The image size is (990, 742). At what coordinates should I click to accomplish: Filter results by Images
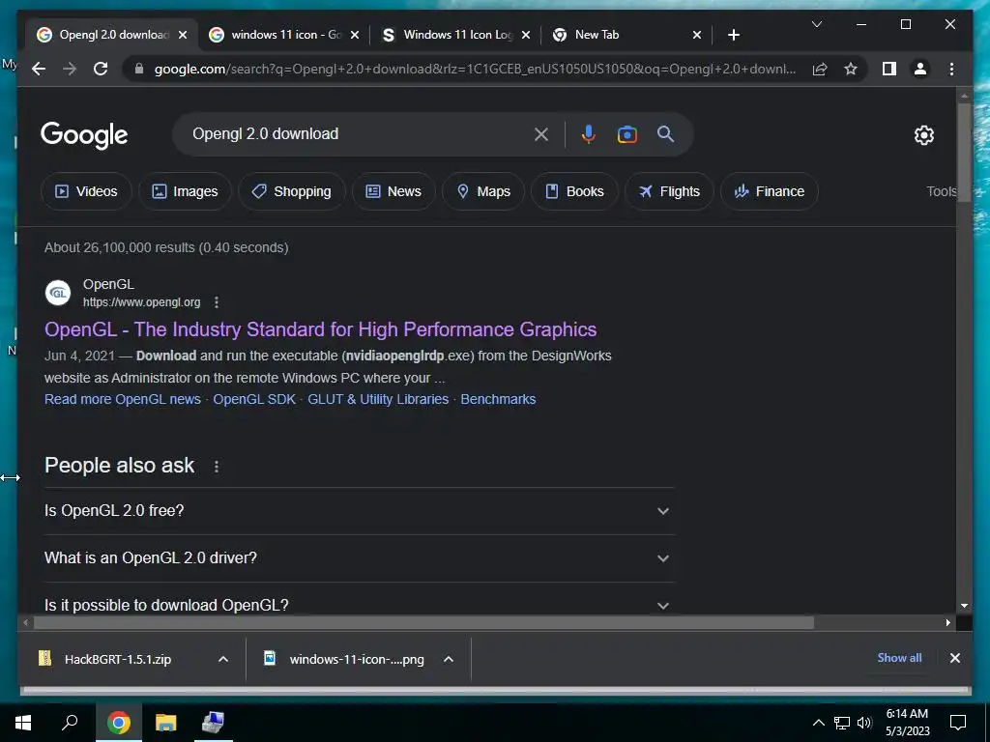[185, 191]
